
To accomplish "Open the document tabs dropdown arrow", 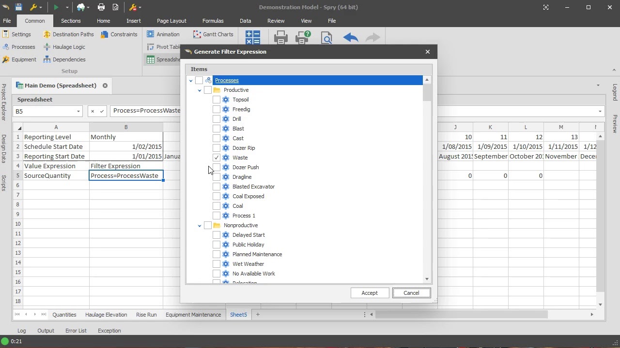I will point(598,86).
